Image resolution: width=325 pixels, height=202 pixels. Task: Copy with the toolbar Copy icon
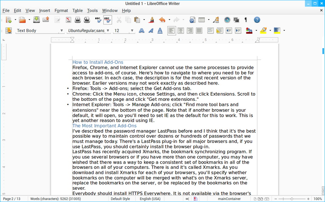(x=128, y=20)
